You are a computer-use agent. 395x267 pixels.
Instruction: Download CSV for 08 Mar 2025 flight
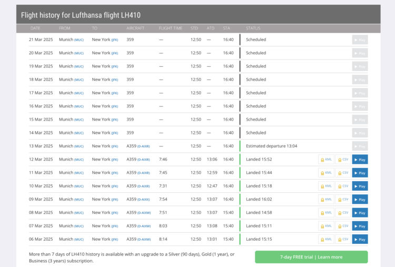click(x=343, y=213)
